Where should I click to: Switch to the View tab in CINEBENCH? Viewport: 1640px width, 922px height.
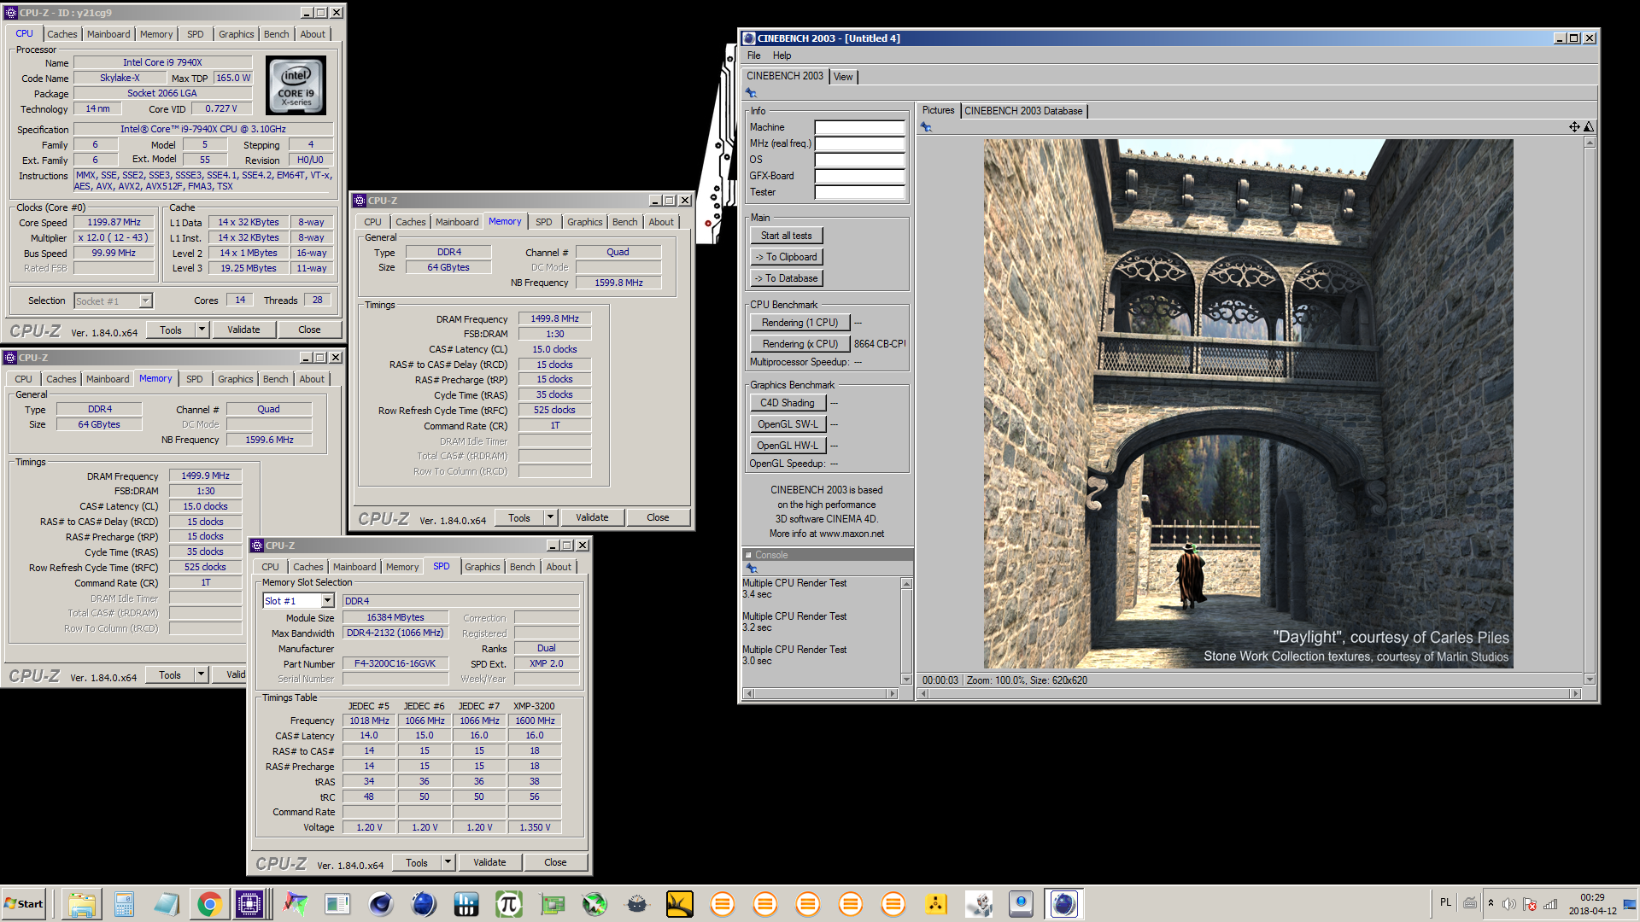click(843, 77)
